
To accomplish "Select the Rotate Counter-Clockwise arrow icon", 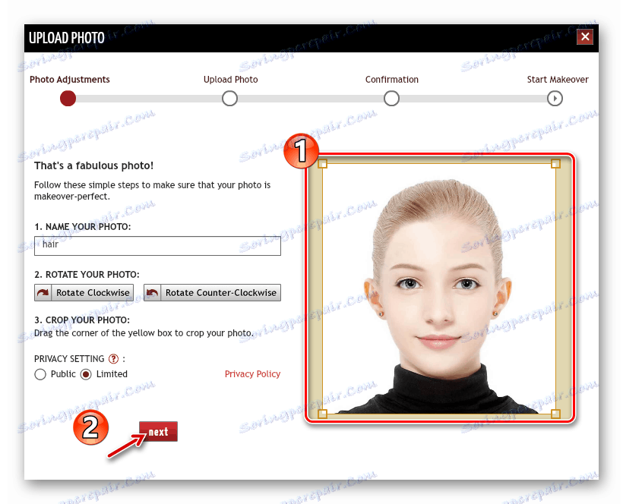I will coord(152,292).
